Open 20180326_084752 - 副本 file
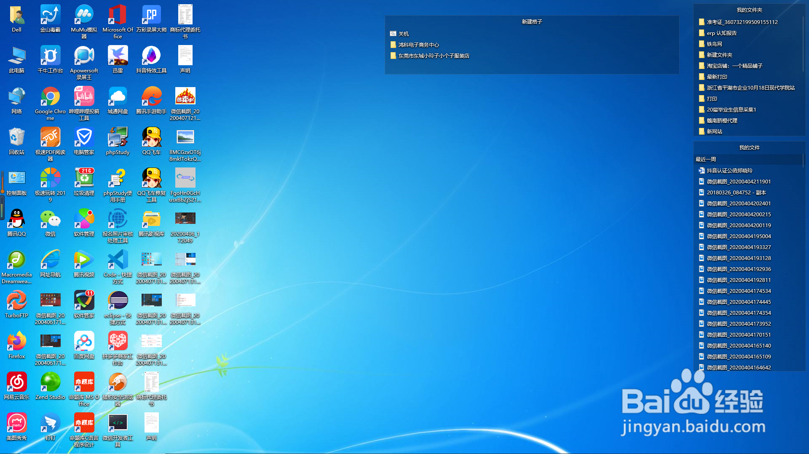The height and width of the screenshot is (454, 809). 732,192
